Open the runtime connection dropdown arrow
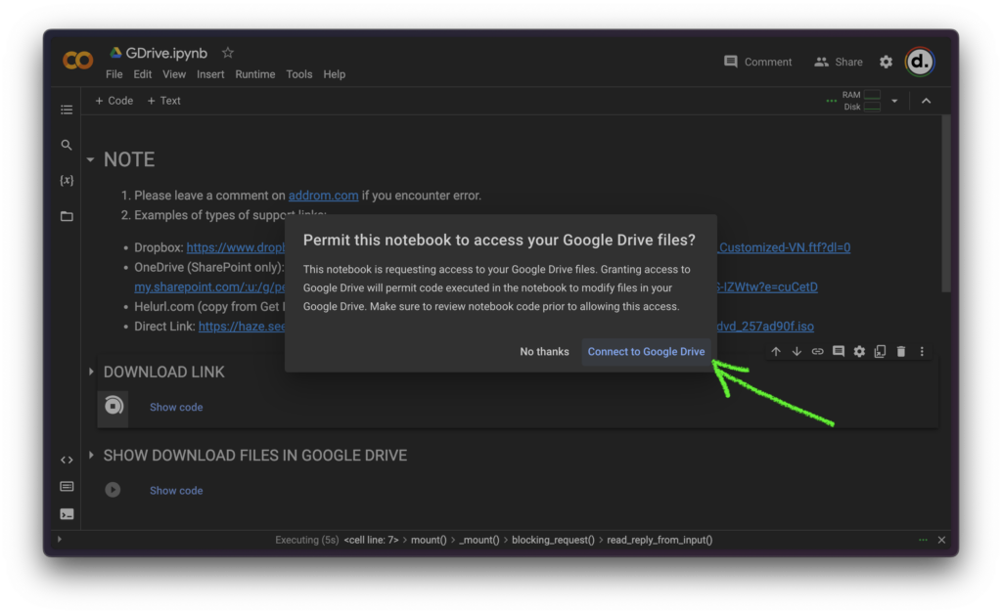This screenshot has height=614, width=1002. point(894,101)
